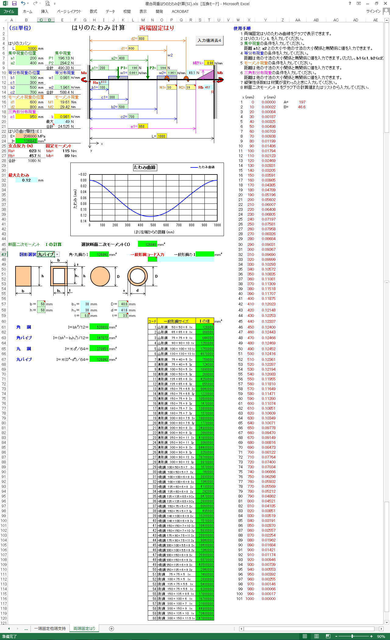Open print preview magnifier icon
The image size is (390, 640).
48,3
